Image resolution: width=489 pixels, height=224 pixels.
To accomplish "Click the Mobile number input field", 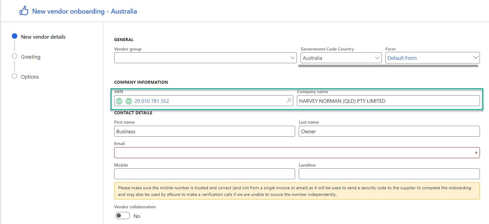I will (x=205, y=174).
